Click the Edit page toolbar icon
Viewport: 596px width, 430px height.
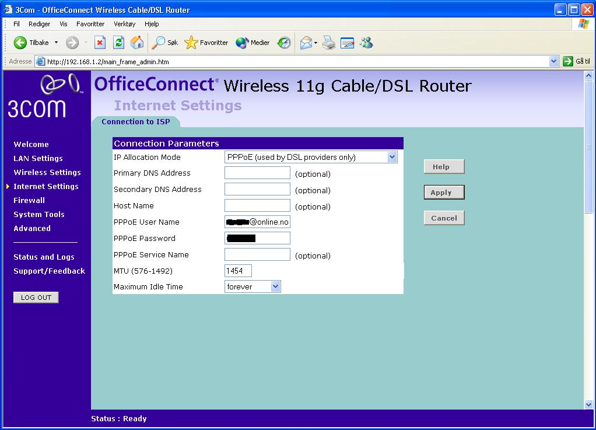(x=347, y=43)
